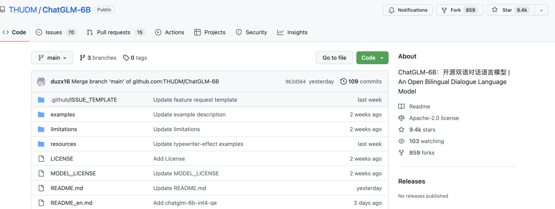The width and height of the screenshot is (555, 209).
Task: Open the examples folder
Action: coord(63,115)
